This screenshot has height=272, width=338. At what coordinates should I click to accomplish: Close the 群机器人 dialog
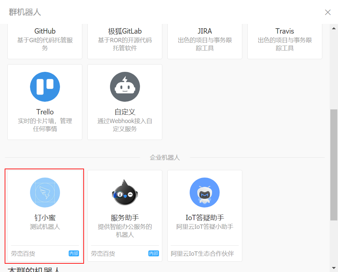(x=328, y=12)
